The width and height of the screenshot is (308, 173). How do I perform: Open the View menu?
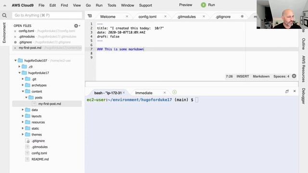tap(77, 5)
